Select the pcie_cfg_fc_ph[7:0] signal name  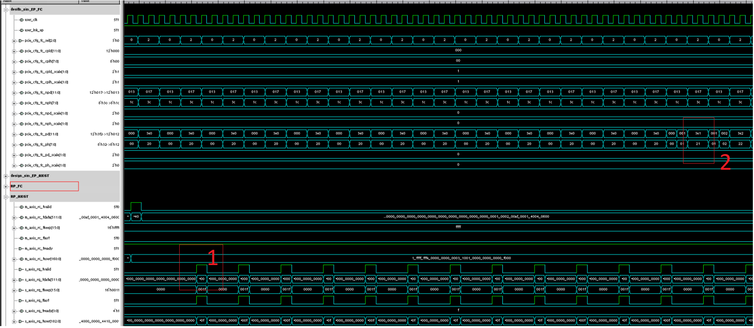(x=40, y=145)
